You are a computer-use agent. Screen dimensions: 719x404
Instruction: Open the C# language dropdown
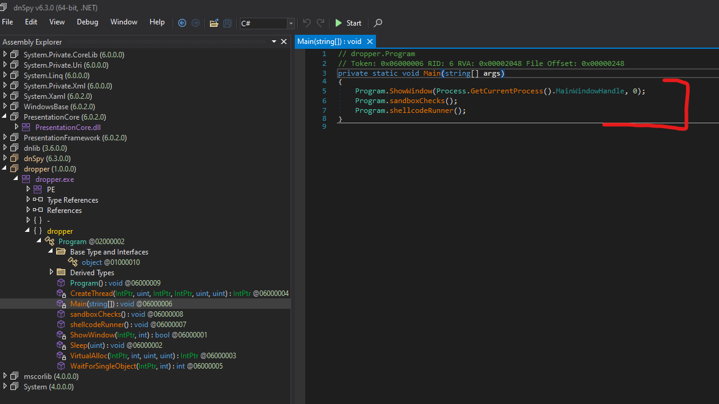coord(291,23)
